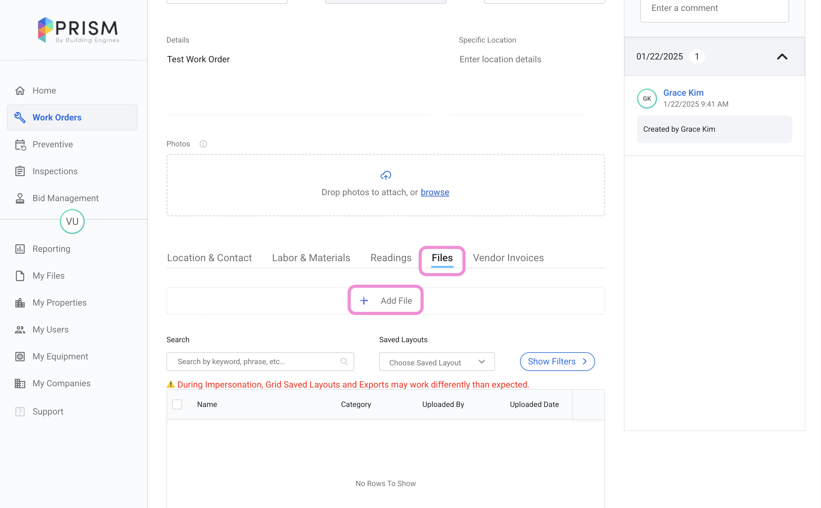Switch to the Labor & Materials tab
This screenshot has width=821, height=508.
[311, 258]
